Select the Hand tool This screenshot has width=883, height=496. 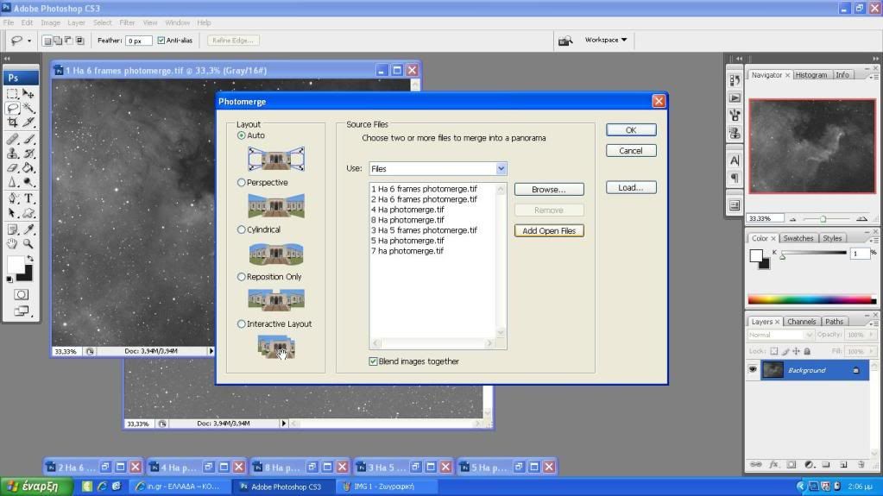(13, 244)
